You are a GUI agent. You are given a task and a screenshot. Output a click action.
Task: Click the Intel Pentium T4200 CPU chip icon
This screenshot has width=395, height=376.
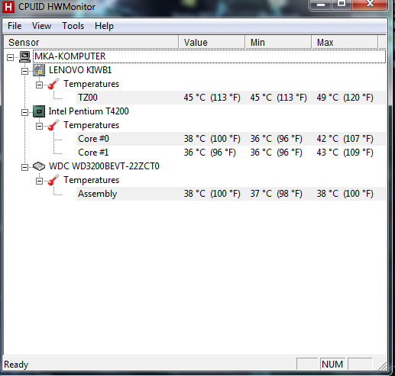point(39,111)
